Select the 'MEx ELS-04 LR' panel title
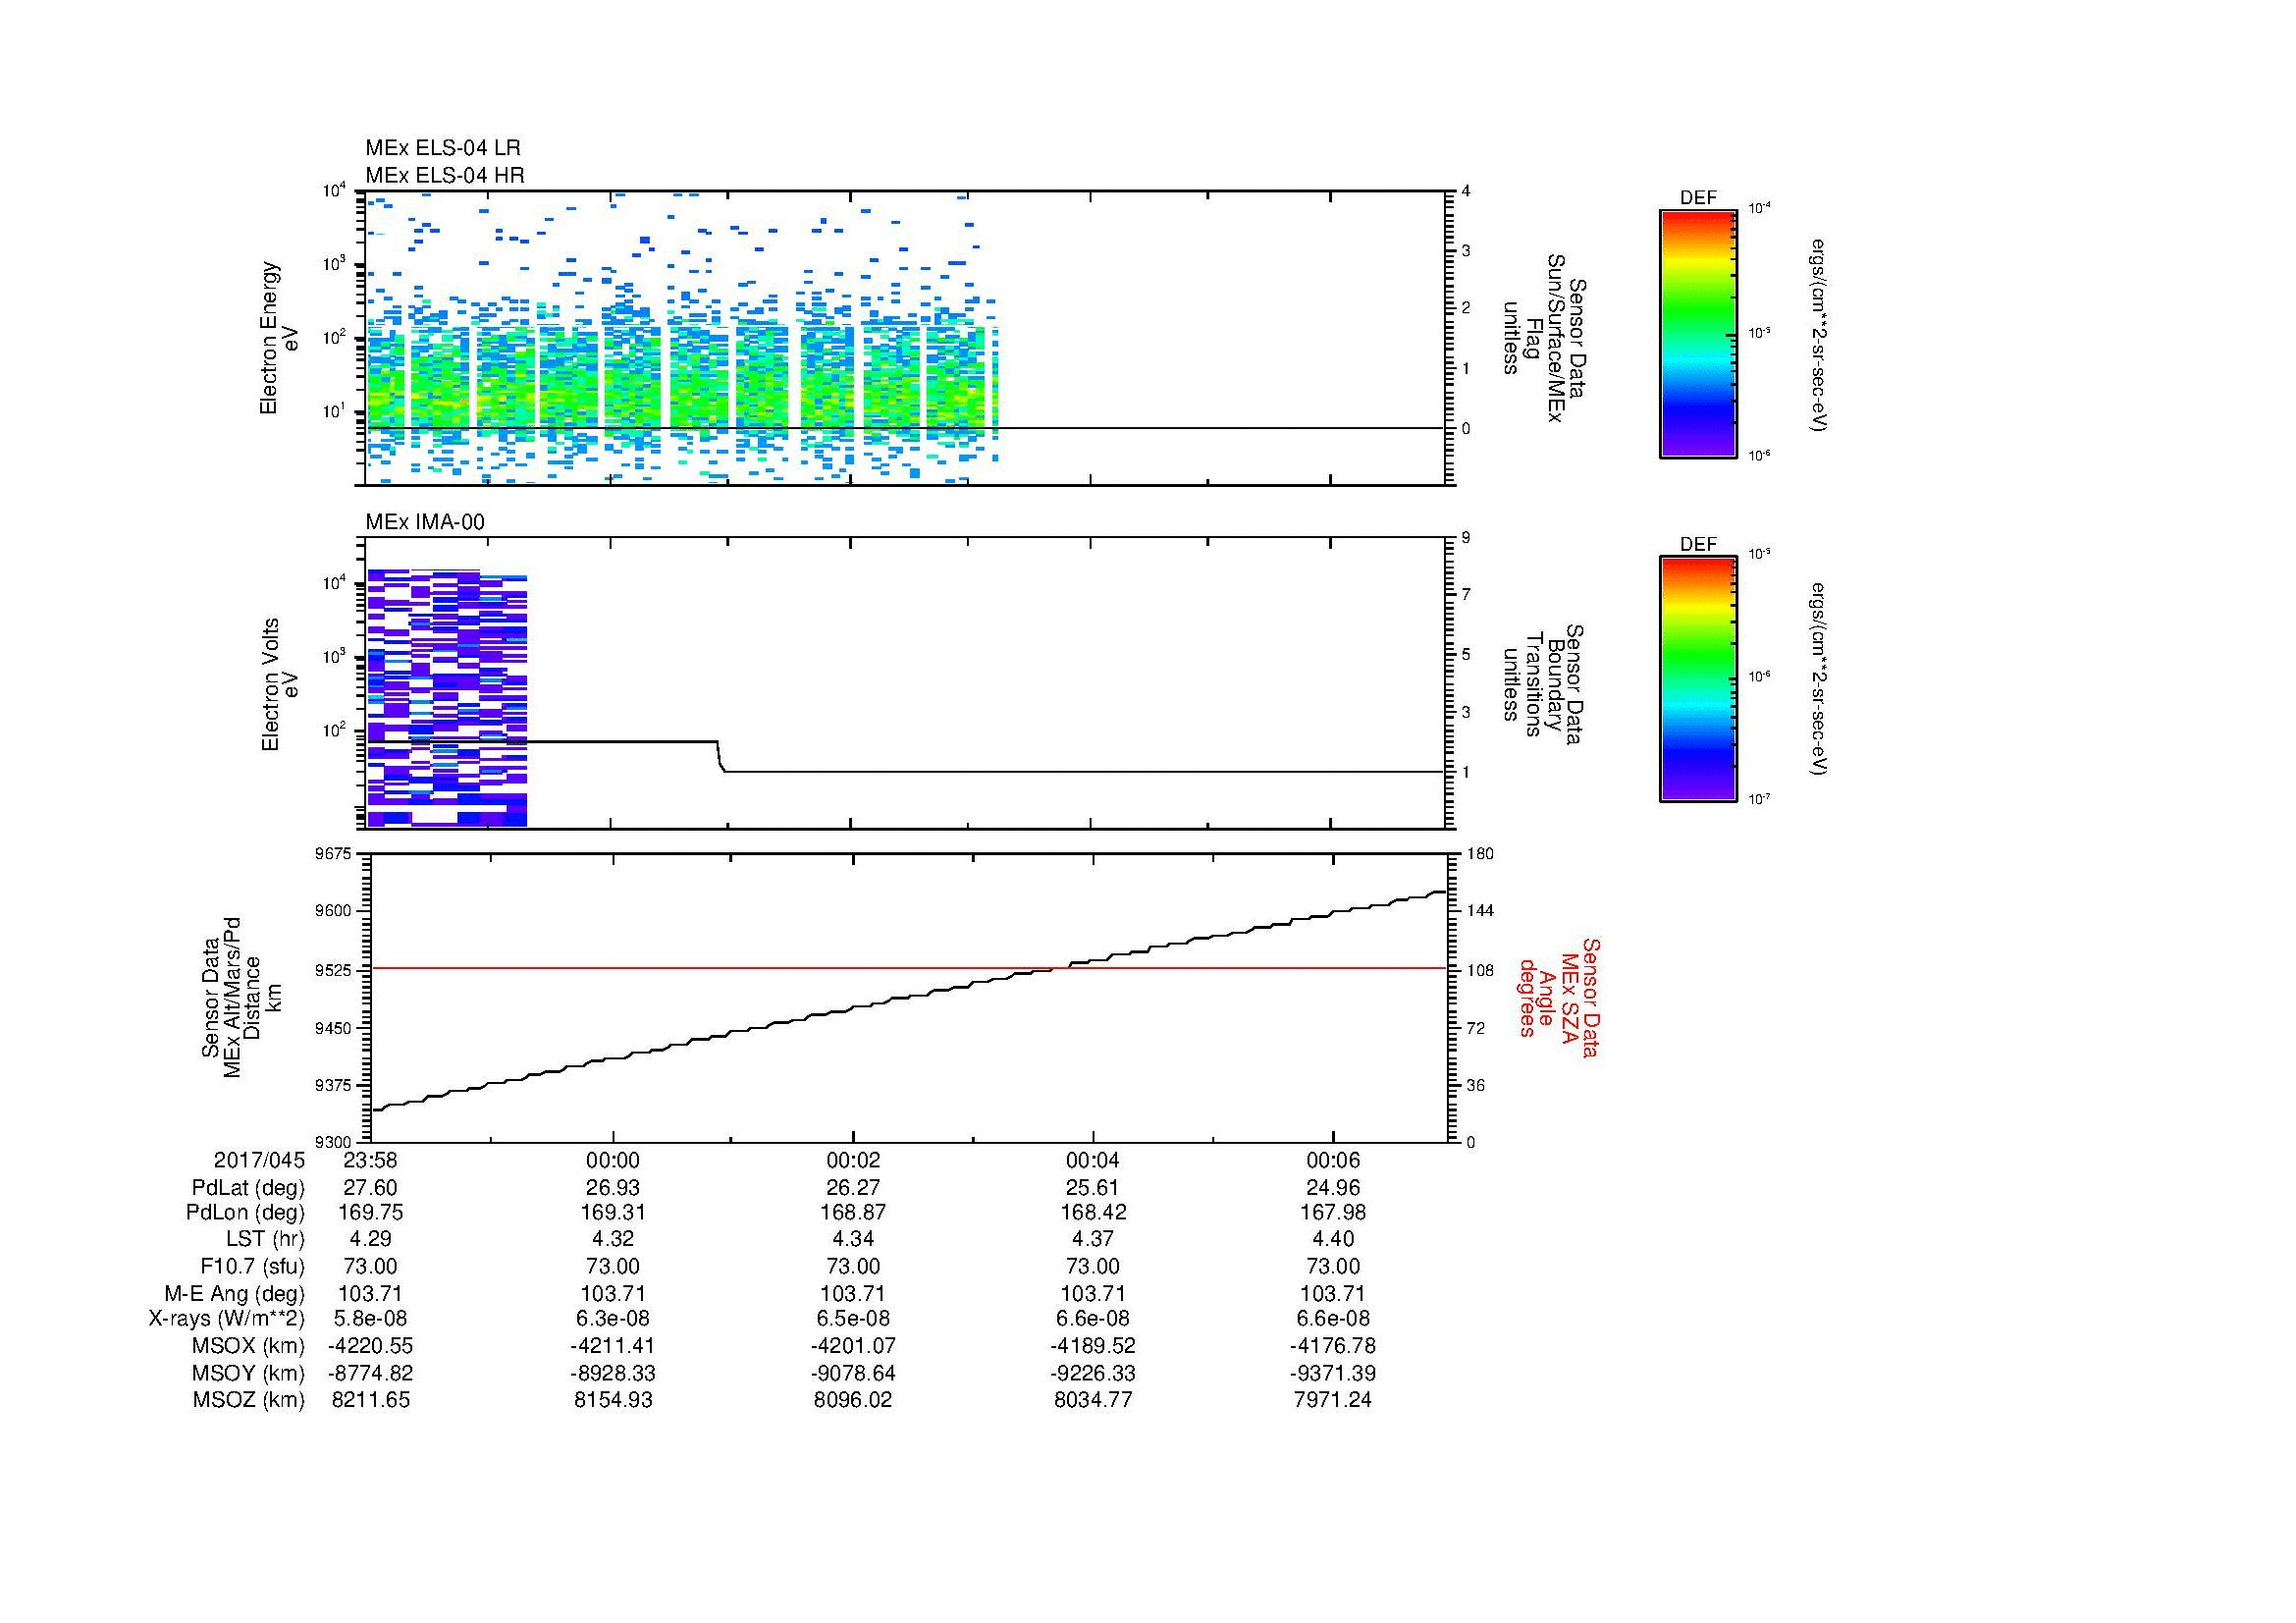Viewport: 2296px width, 1623px height. click(443, 148)
